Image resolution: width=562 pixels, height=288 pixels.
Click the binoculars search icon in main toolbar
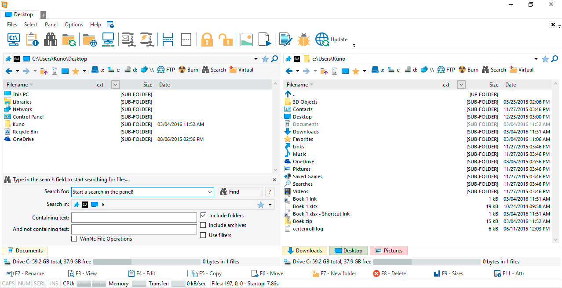point(51,40)
